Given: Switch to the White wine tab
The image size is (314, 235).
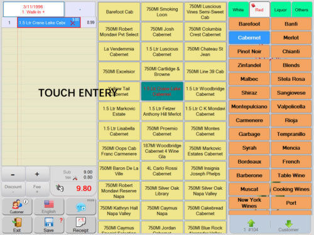Looking at the screenshot, I should click(238, 9).
